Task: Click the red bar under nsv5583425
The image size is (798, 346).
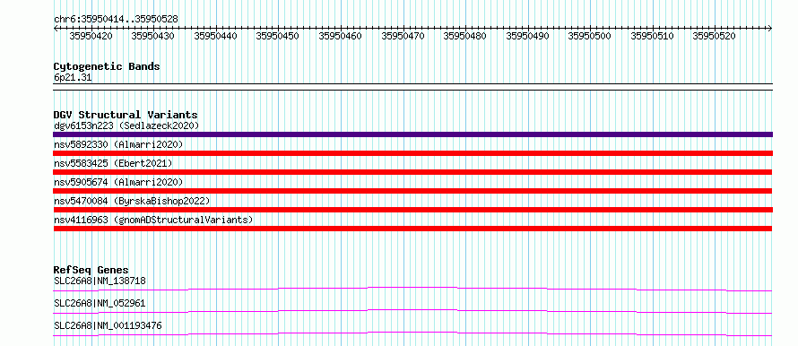Action: tap(412, 172)
